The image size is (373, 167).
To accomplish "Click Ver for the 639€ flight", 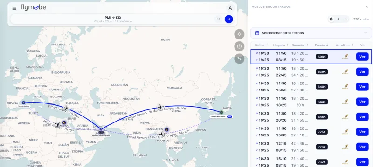I will click(x=362, y=72).
